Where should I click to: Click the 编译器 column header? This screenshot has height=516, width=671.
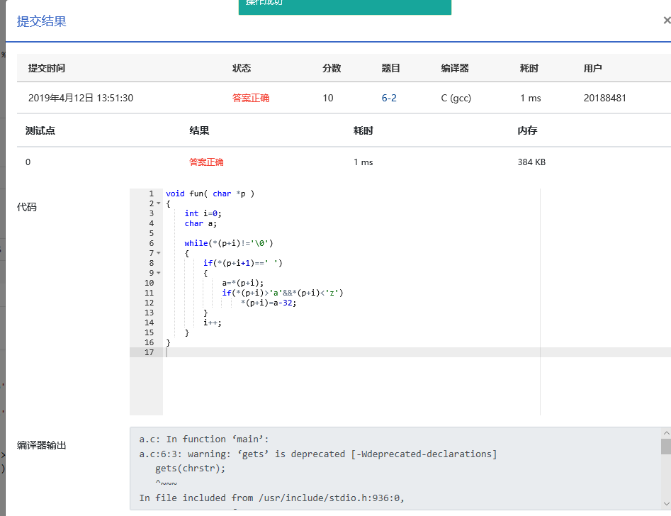[x=455, y=68]
